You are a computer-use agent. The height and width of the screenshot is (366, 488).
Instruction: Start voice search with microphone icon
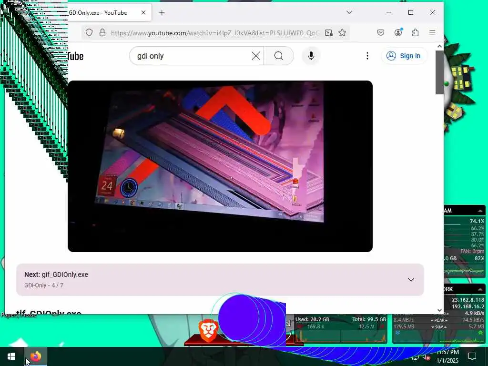311,56
